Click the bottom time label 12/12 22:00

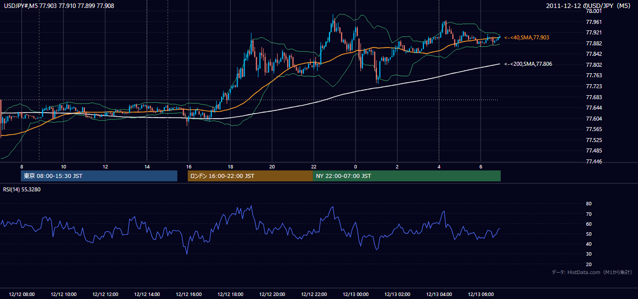click(x=314, y=295)
